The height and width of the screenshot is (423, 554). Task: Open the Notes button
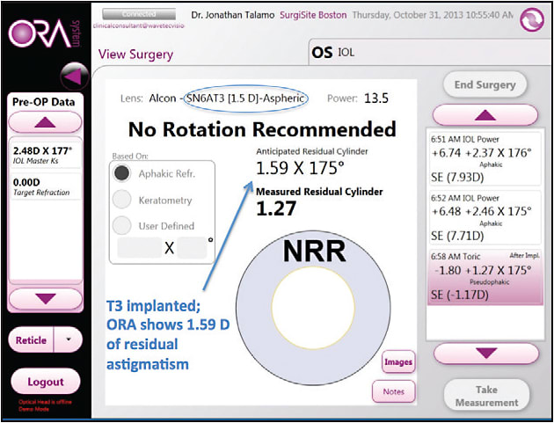394,391
